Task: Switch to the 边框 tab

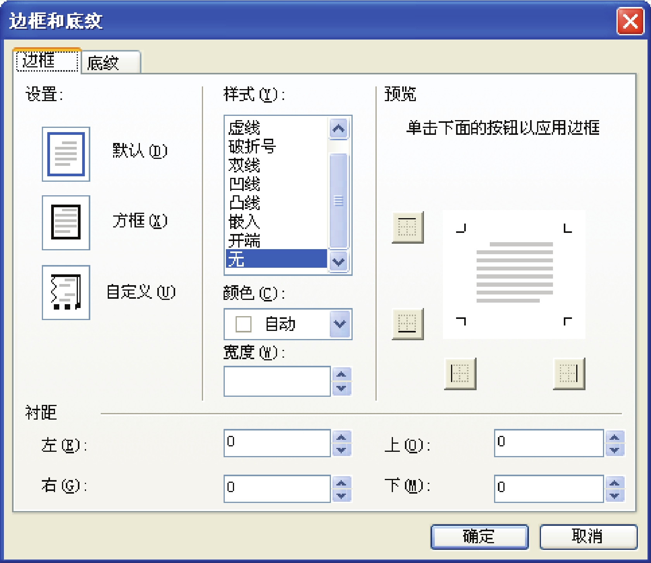Action: tap(47, 61)
